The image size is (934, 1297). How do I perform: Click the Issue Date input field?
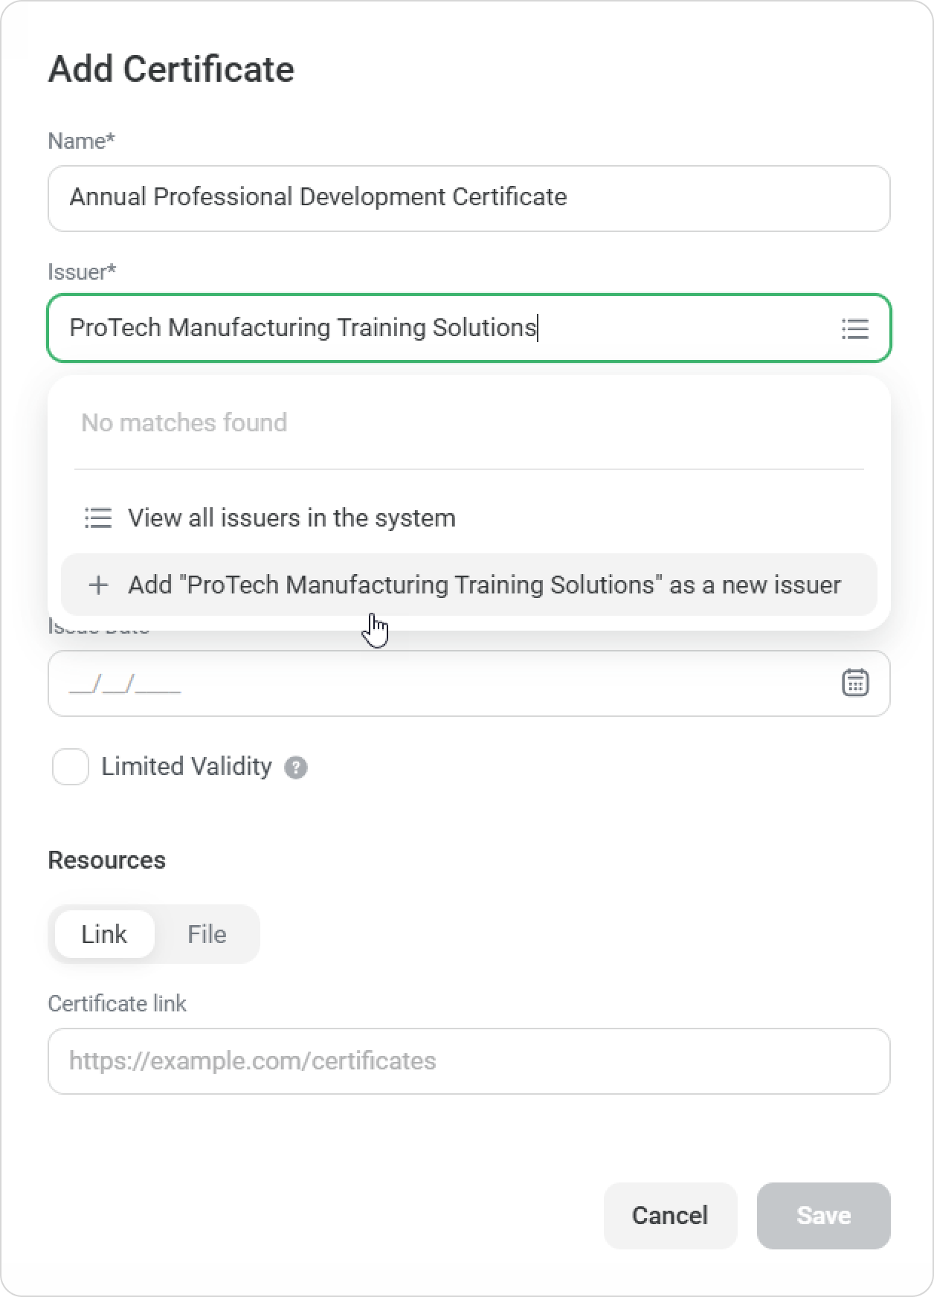(446, 683)
